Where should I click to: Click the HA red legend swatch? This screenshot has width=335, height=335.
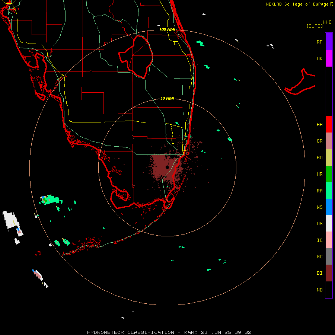click(329, 124)
